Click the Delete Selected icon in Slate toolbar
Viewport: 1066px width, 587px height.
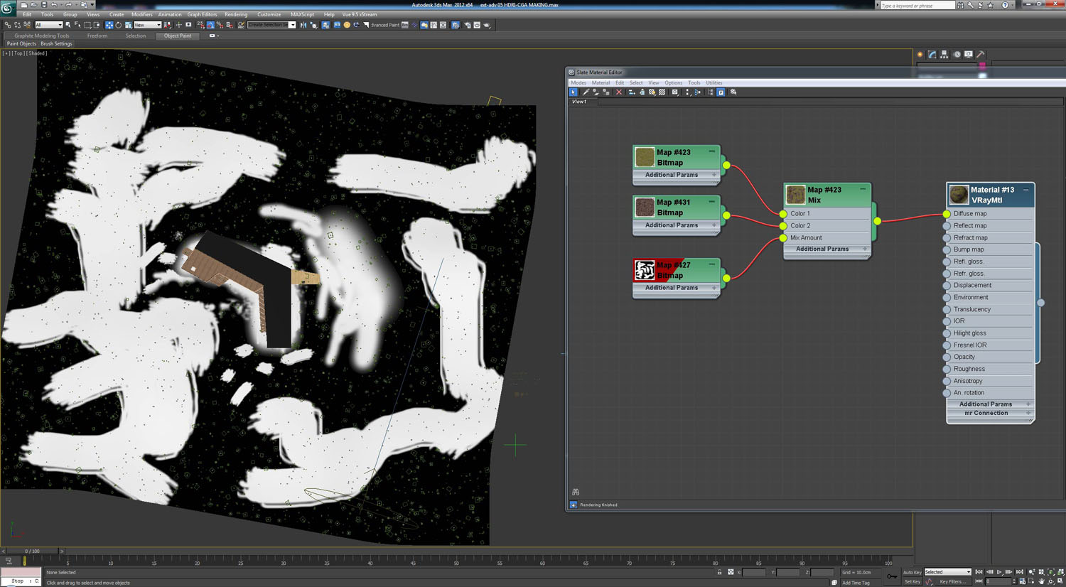coord(619,92)
